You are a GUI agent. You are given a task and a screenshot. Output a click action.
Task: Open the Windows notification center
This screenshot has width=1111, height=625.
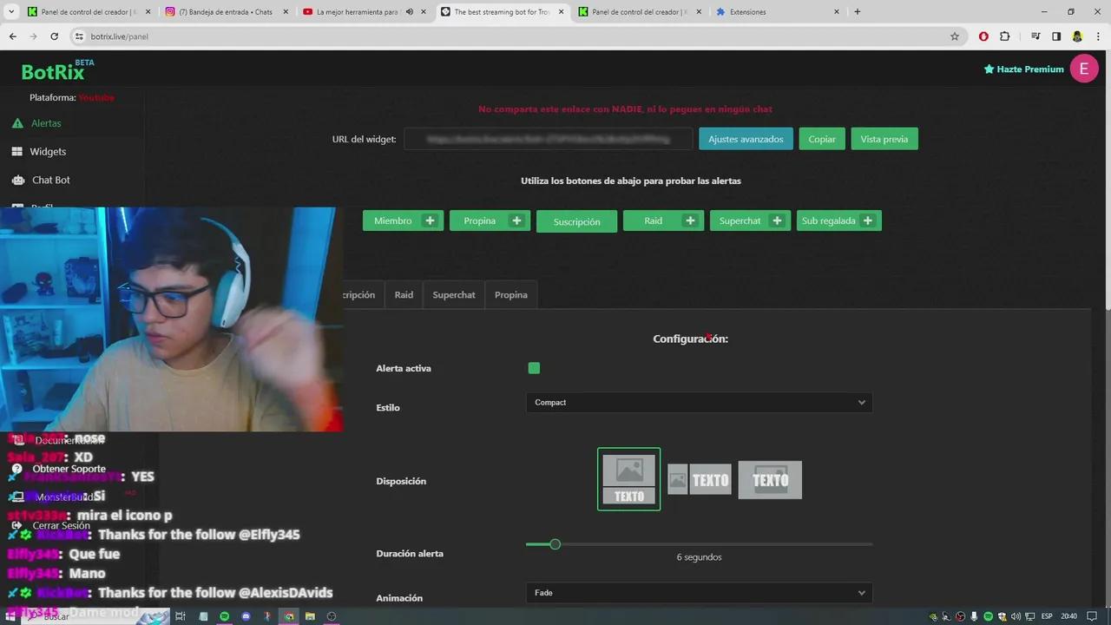pos(1092,616)
